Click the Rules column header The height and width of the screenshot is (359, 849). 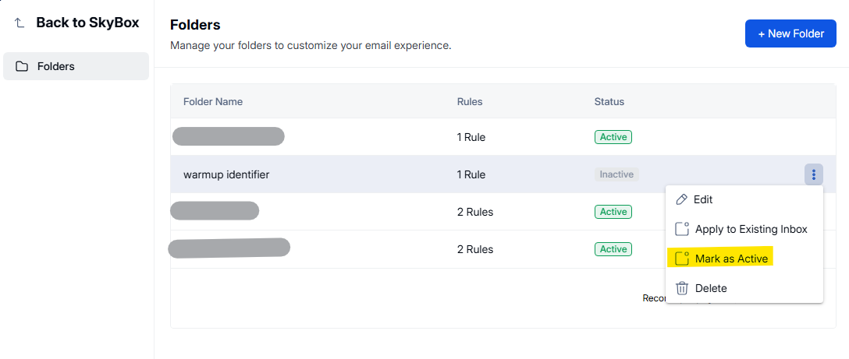coord(470,101)
